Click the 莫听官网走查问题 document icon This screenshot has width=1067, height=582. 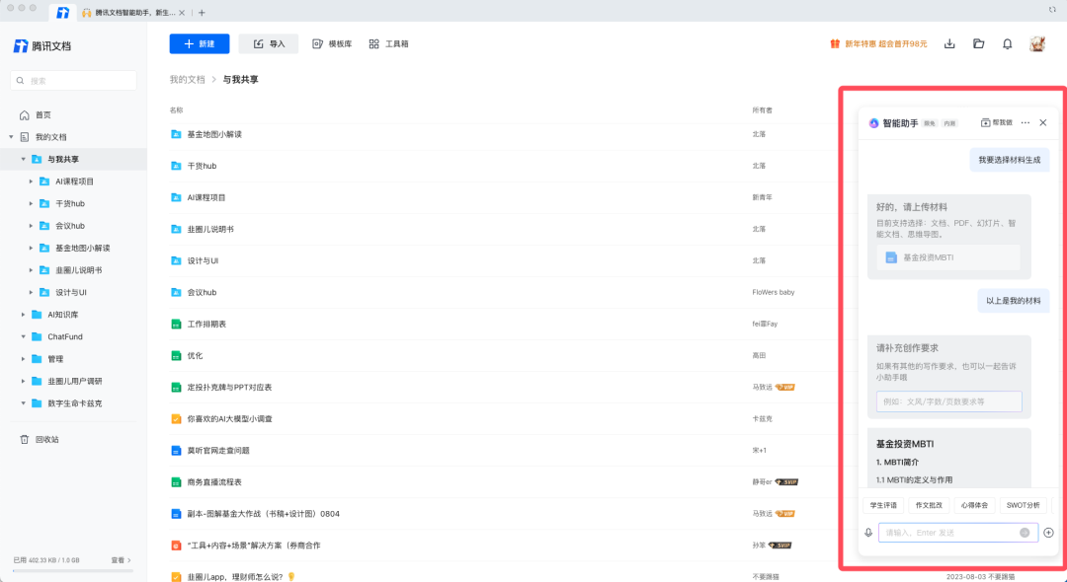coord(176,450)
